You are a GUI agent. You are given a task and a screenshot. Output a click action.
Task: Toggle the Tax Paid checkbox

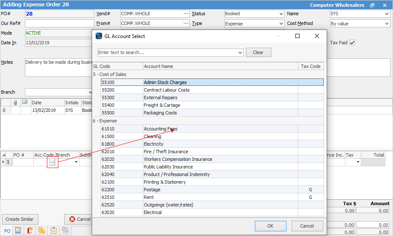(352, 43)
